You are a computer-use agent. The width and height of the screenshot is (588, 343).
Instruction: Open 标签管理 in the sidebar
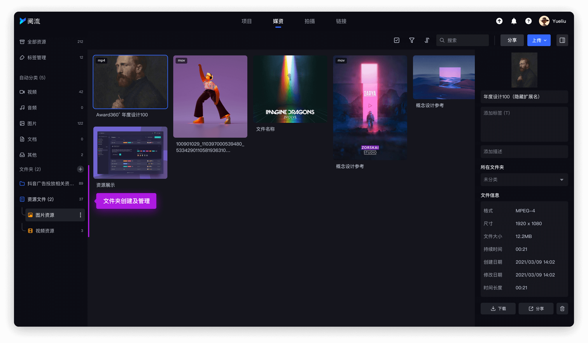click(51, 57)
